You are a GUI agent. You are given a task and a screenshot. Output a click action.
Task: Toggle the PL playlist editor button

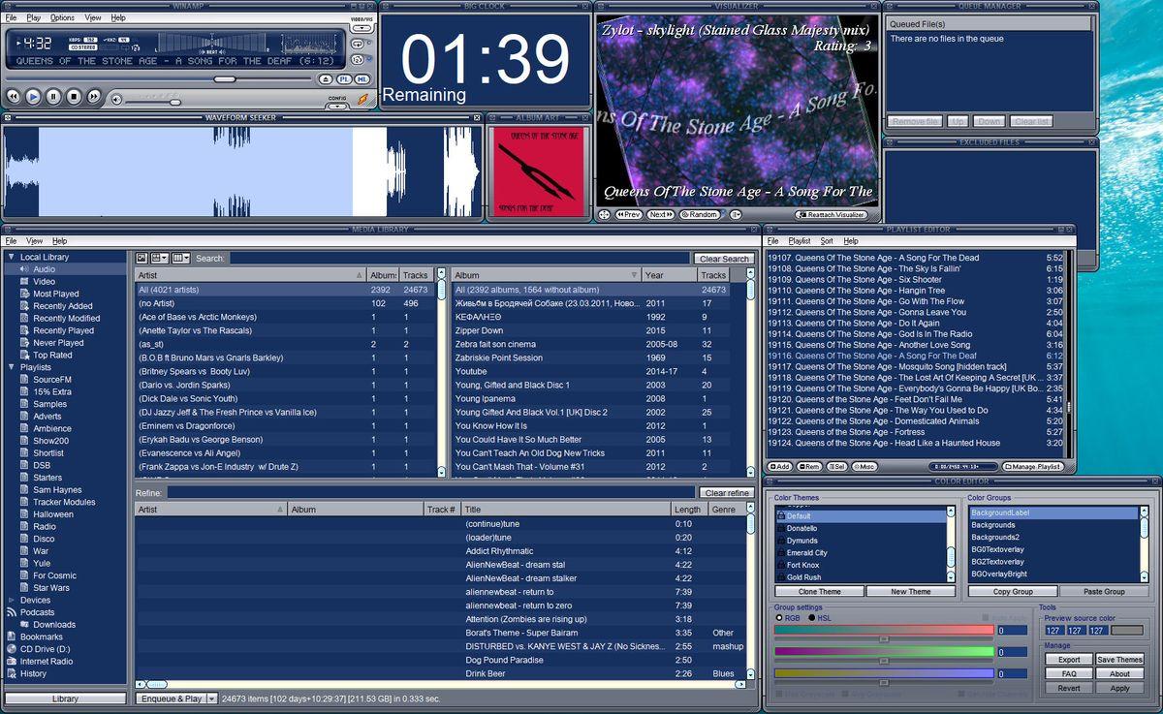344,79
